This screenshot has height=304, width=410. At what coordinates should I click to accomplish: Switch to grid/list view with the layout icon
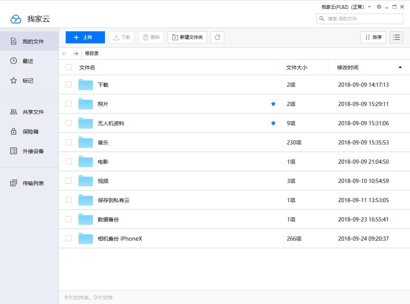click(x=396, y=37)
